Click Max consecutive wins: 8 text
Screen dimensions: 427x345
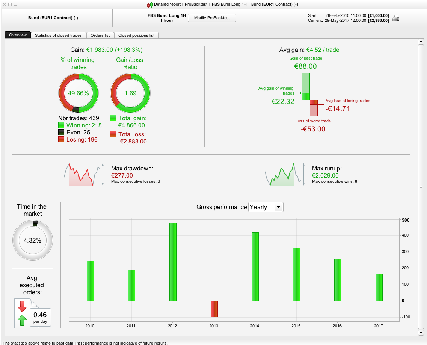coord(335,182)
